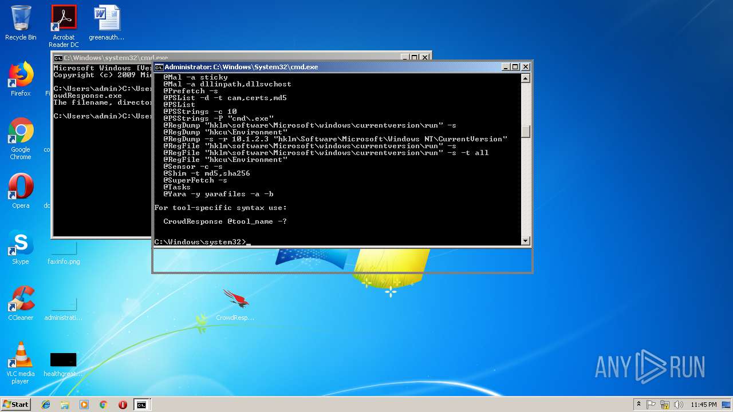
Task: Open the Opera desktop shortcut
Action: pyautogui.click(x=21, y=191)
